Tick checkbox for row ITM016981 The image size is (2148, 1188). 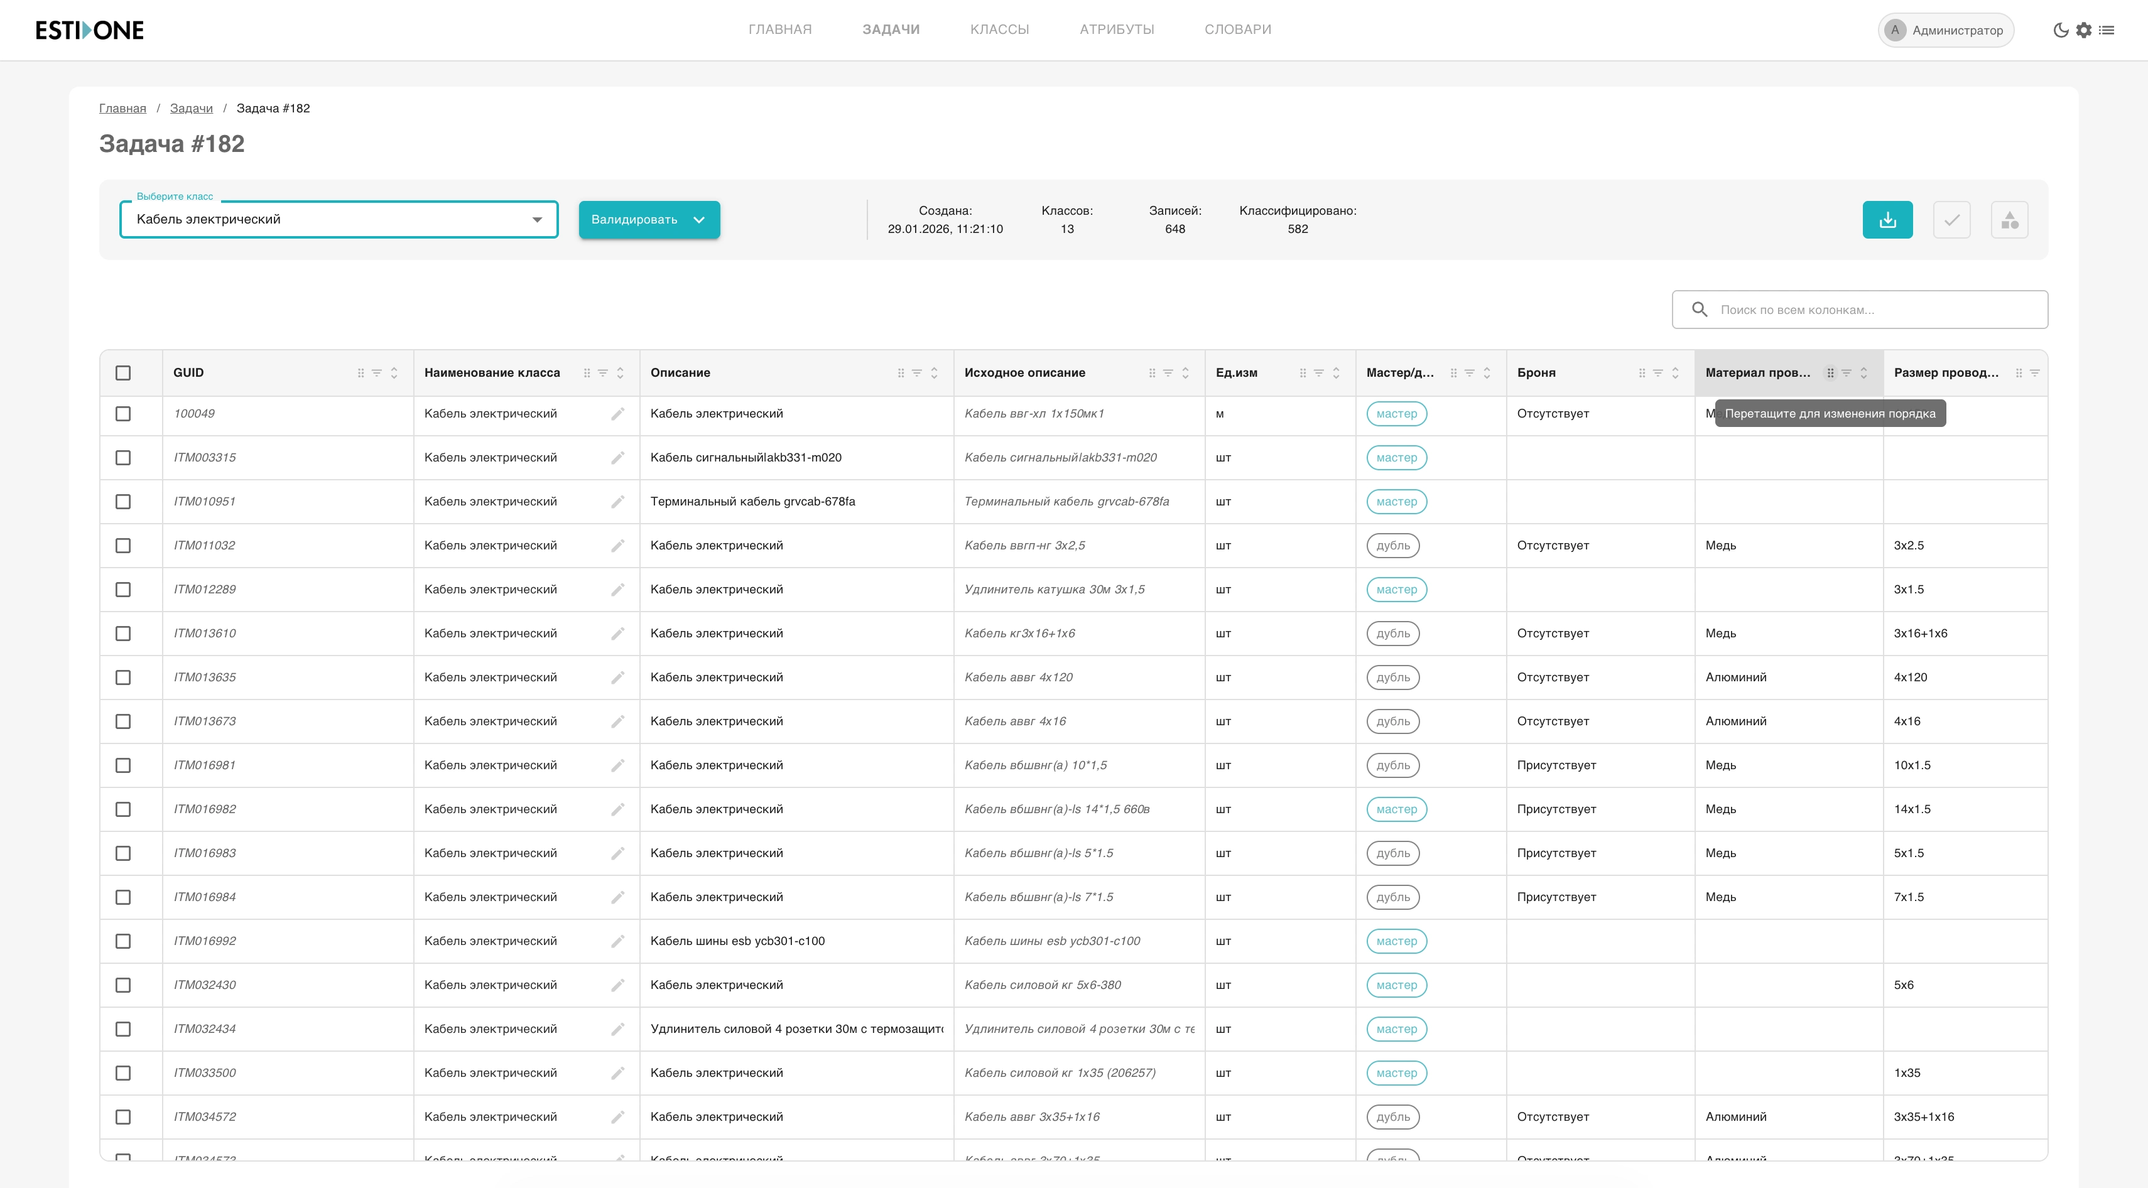pos(123,765)
